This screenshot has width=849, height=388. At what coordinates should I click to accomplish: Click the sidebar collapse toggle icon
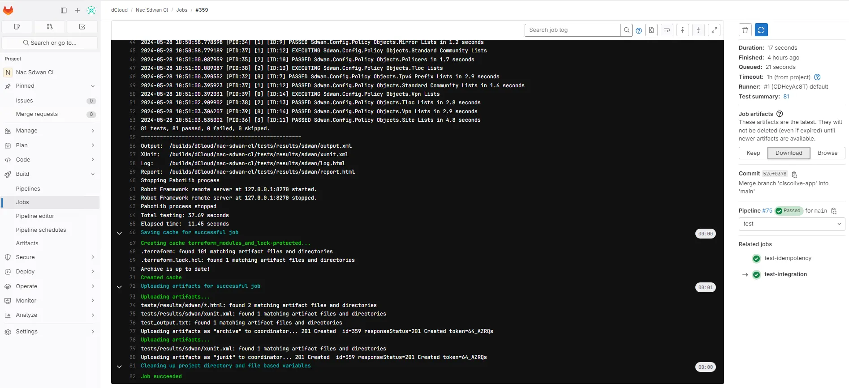click(x=64, y=10)
